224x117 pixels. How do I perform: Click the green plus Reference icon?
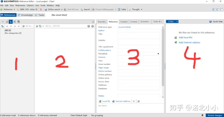[2, 9]
